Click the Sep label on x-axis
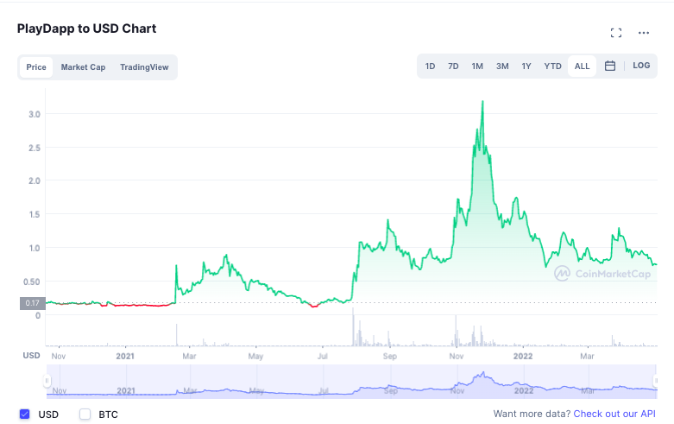674x424 pixels. 390,357
